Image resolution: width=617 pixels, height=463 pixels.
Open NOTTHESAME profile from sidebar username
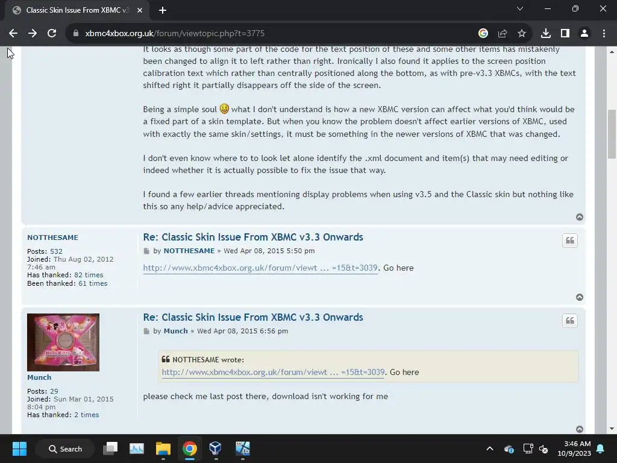click(53, 238)
